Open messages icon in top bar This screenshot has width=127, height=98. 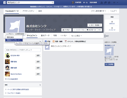(105, 3)
